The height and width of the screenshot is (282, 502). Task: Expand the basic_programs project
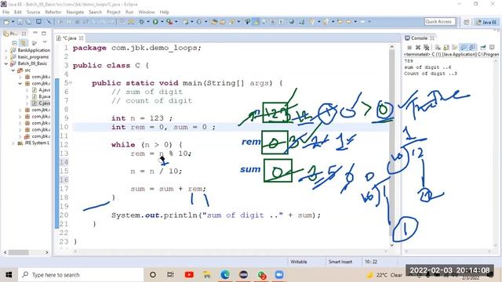point(6,57)
